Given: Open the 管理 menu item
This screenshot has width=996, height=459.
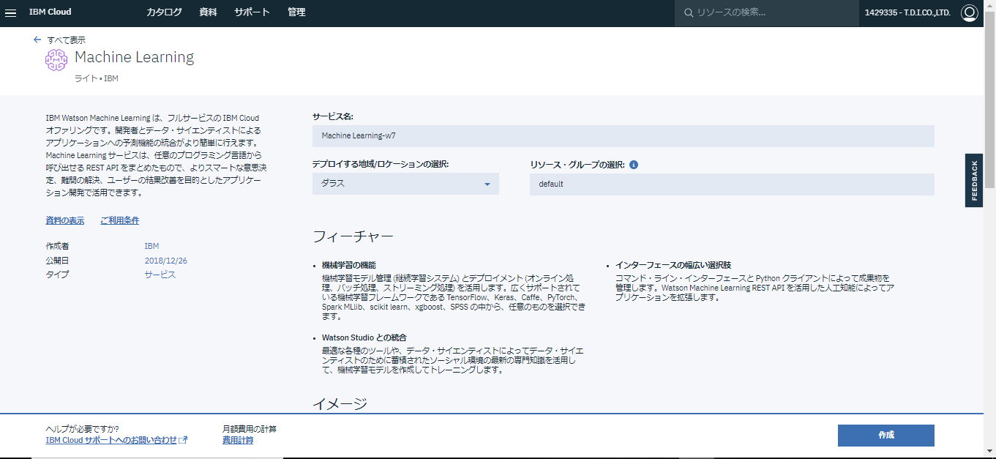Looking at the screenshot, I should click(296, 12).
